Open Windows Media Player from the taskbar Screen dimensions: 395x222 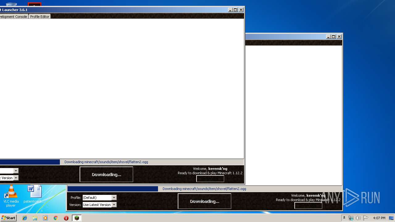tap(45, 218)
